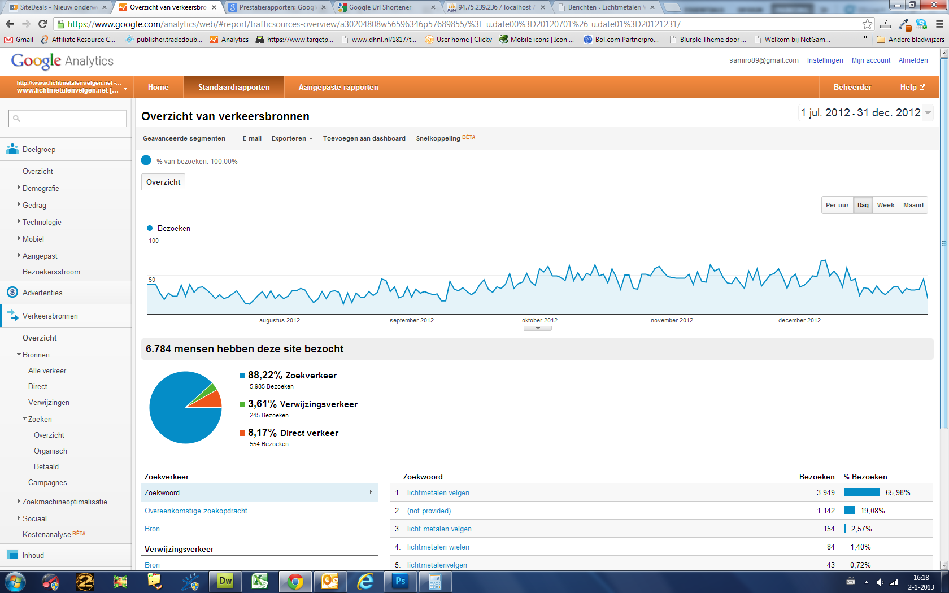
Task: Open the site profile selector dropdown
Action: click(125, 89)
